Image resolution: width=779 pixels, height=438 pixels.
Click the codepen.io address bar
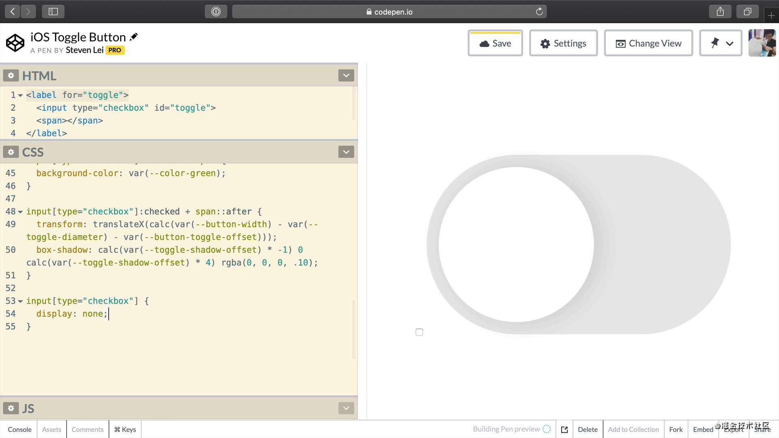coord(389,12)
